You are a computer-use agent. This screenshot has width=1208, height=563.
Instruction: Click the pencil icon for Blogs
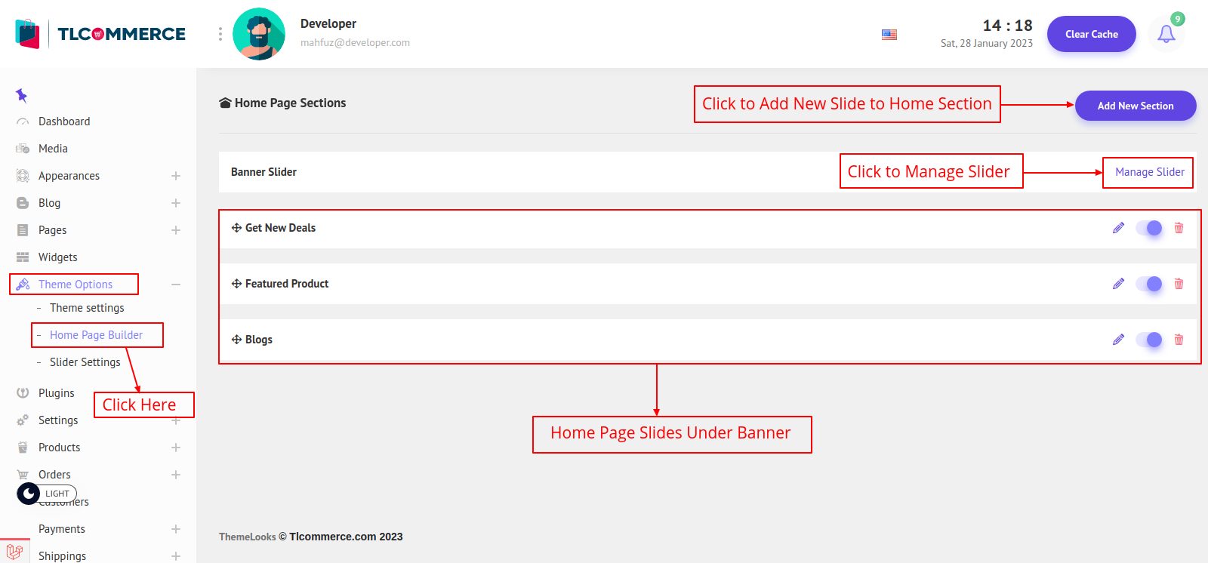[1118, 340]
